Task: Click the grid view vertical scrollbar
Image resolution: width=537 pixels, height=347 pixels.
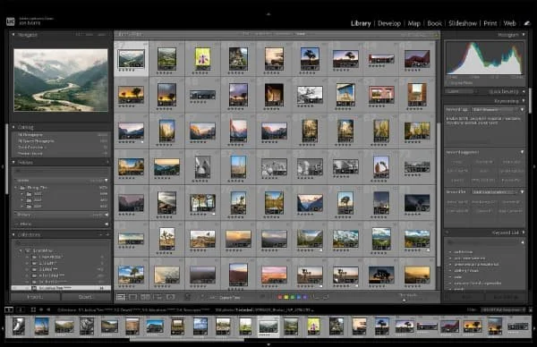Action: click(438, 194)
